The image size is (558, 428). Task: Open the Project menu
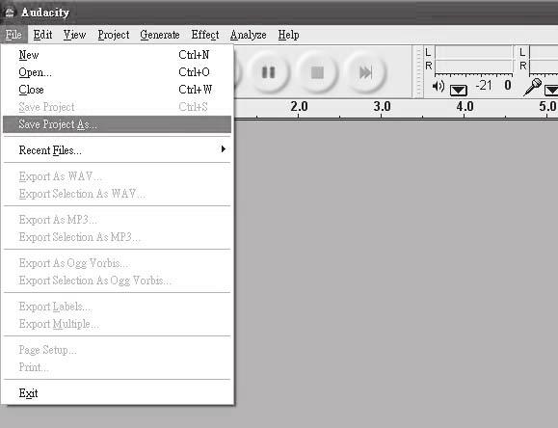[x=114, y=35]
